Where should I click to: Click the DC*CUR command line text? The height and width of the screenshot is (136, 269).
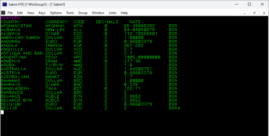[x=10, y=18]
